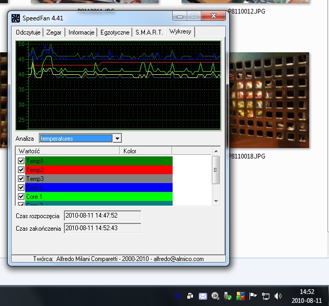
Task: Switch to the Odczytuje tab
Action: point(28,32)
